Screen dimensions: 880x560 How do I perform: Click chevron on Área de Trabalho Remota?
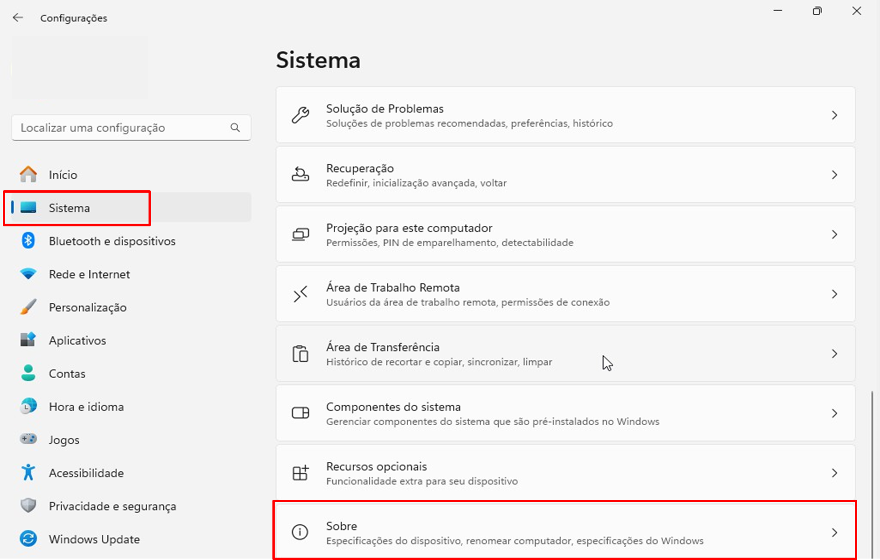pos(834,294)
